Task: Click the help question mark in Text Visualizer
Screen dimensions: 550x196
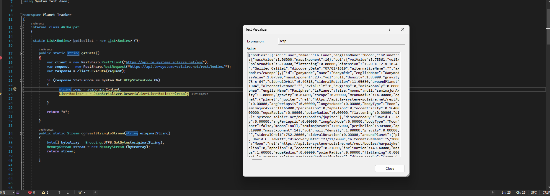Action: pyautogui.click(x=389, y=29)
